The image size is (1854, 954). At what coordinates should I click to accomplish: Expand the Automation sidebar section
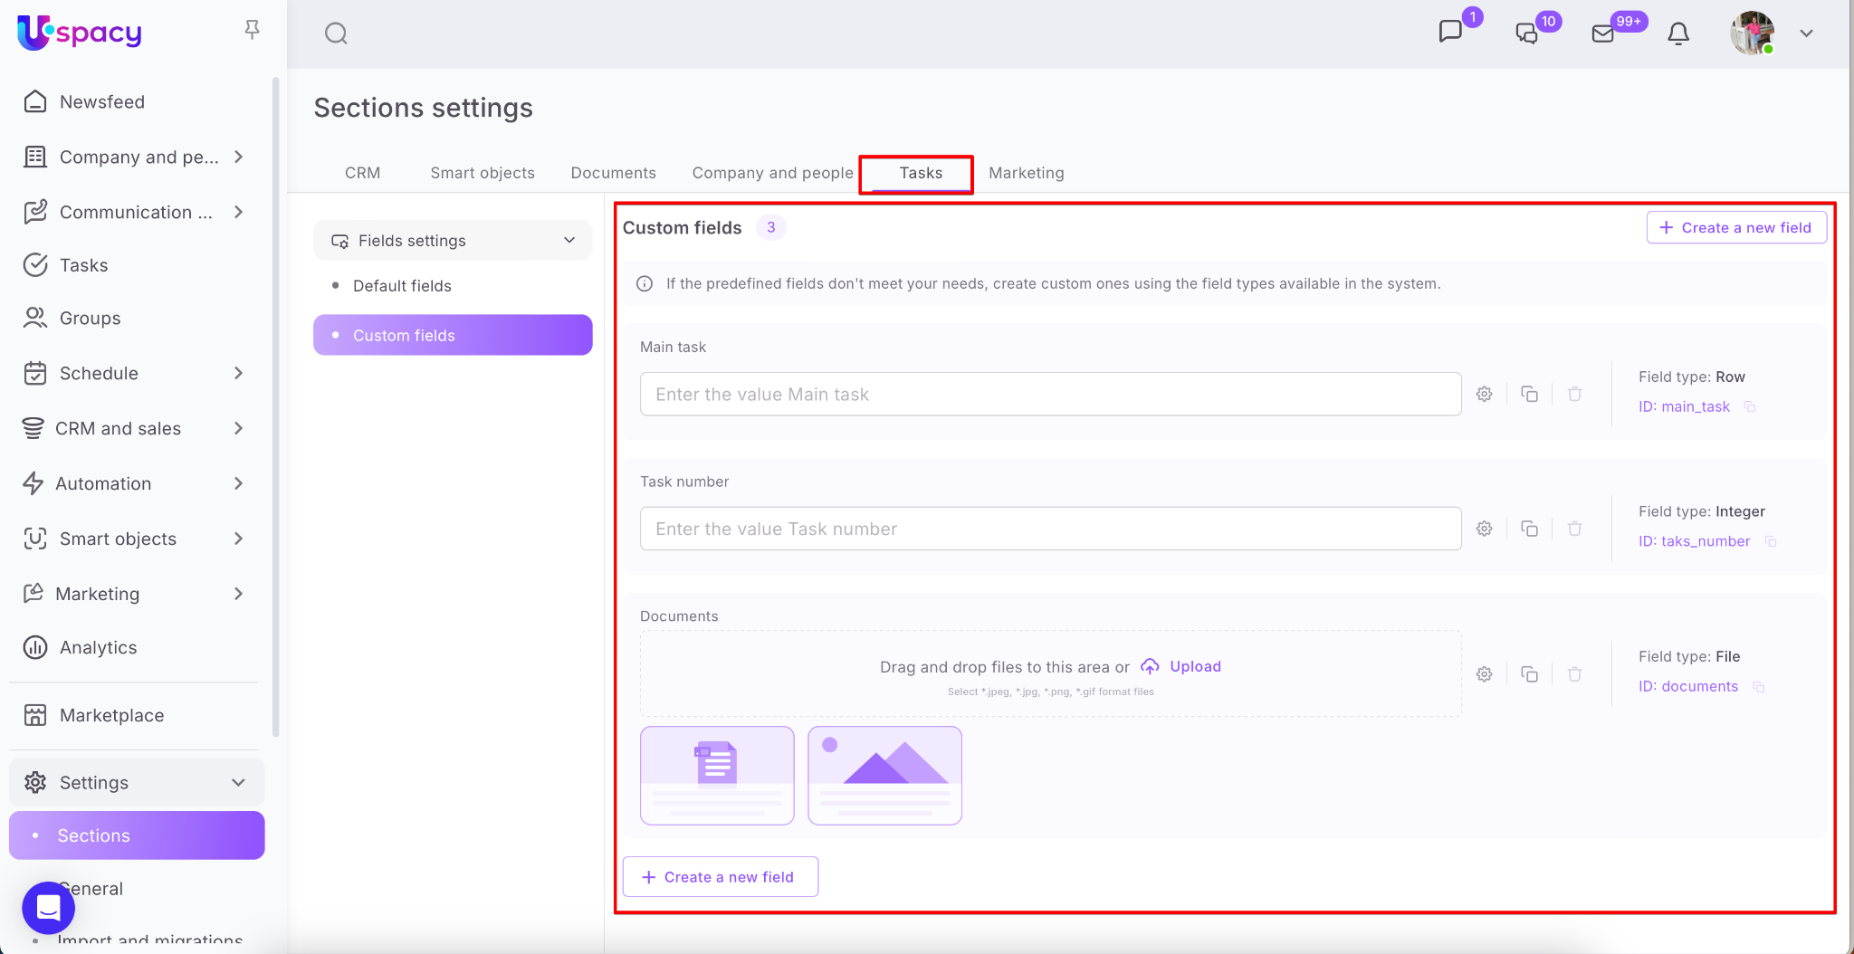(x=238, y=483)
